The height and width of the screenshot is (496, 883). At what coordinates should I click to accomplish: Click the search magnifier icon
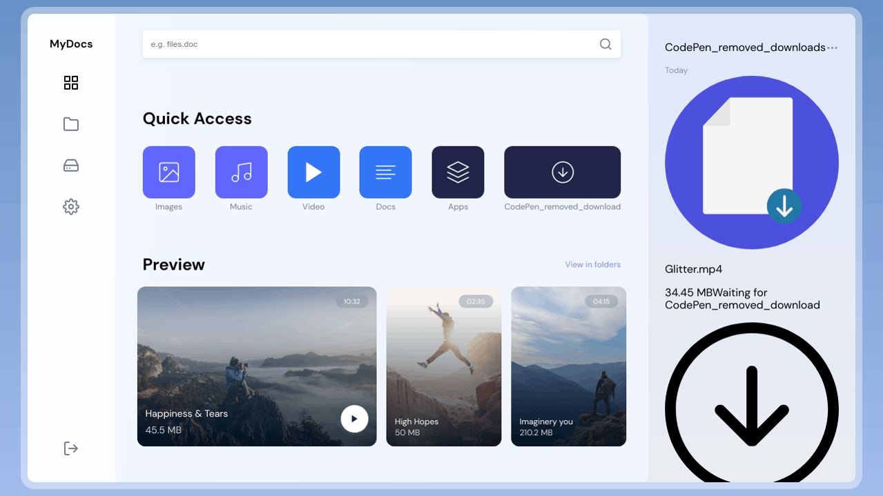(605, 44)
